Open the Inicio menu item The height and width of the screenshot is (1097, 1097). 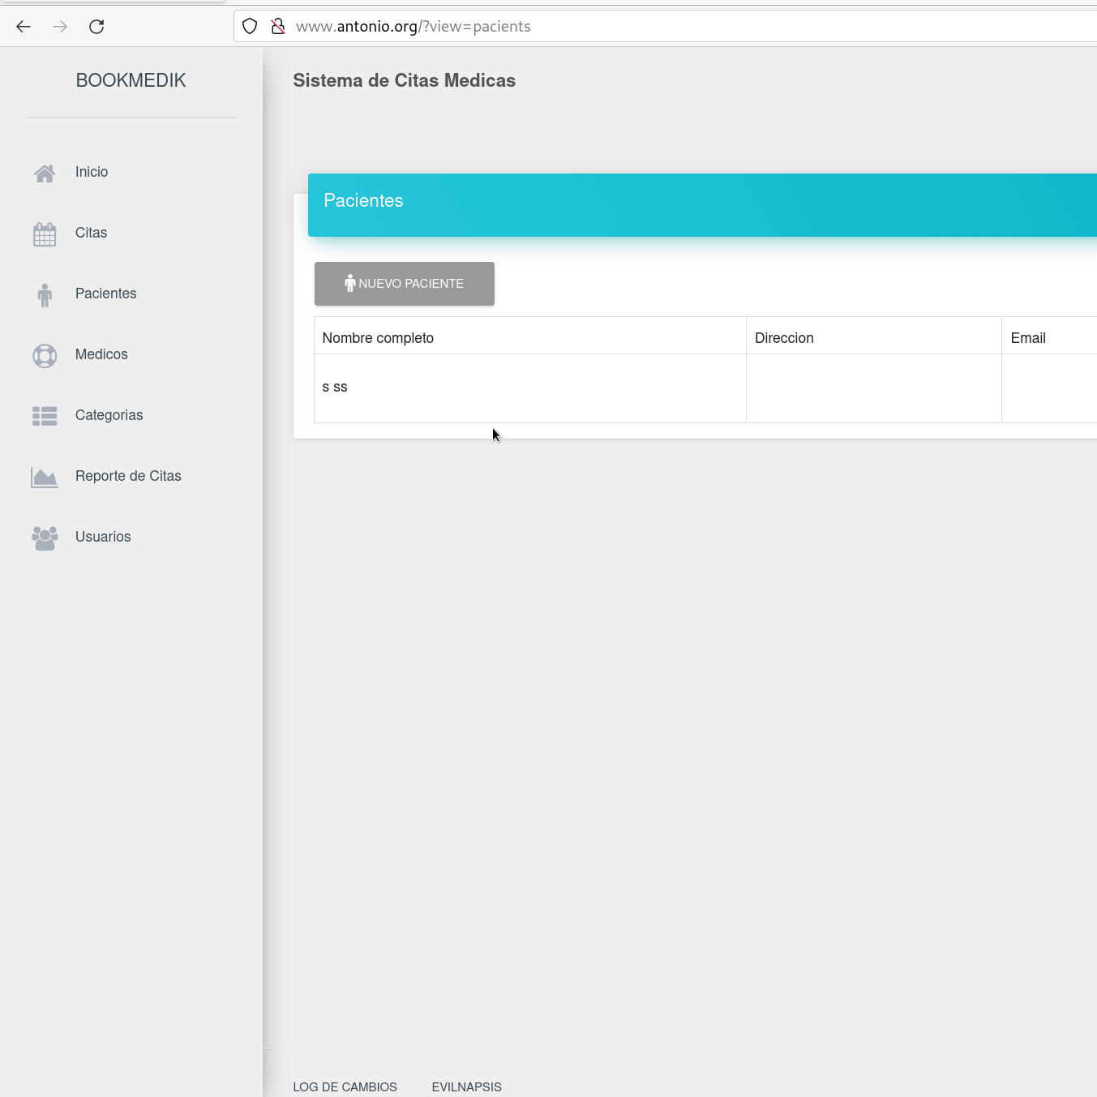click(92, 172)
